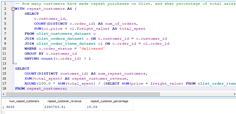Click olist_order_items_dataset on line 9
Viewport: 236px width, 114px height.
(66, 44)
